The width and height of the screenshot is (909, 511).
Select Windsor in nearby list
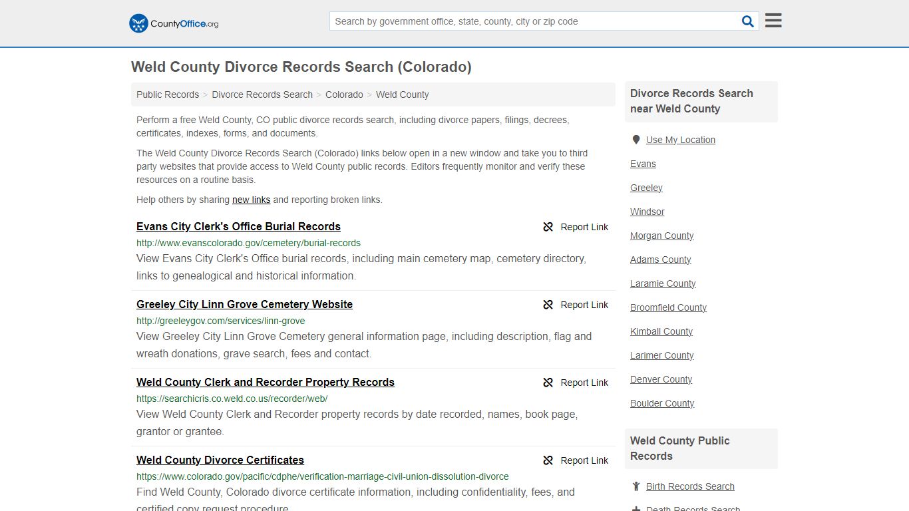pyautogui.click(x=647, y=212)
